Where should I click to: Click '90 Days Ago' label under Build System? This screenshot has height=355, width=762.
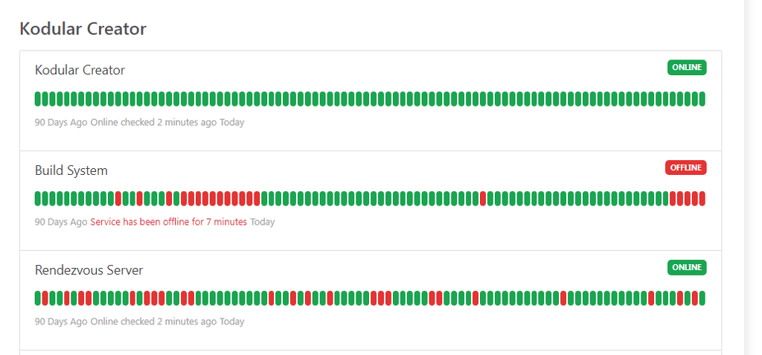click(61, 222)
